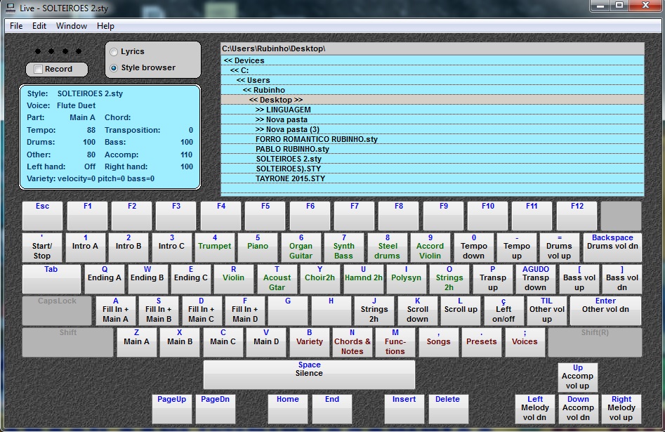The width and height of the screenshot is (665, 432).
Task: Click the Tempo up key
Action: click(x=517, y=247)
